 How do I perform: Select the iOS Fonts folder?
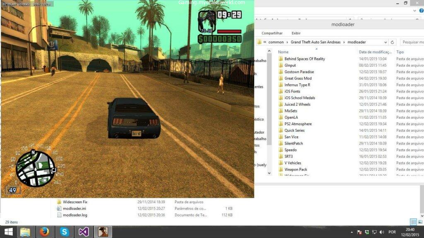(x=292, y=91)
